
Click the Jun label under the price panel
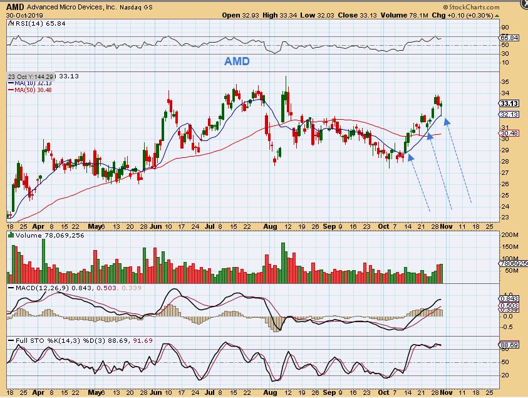tap(155, 226)
